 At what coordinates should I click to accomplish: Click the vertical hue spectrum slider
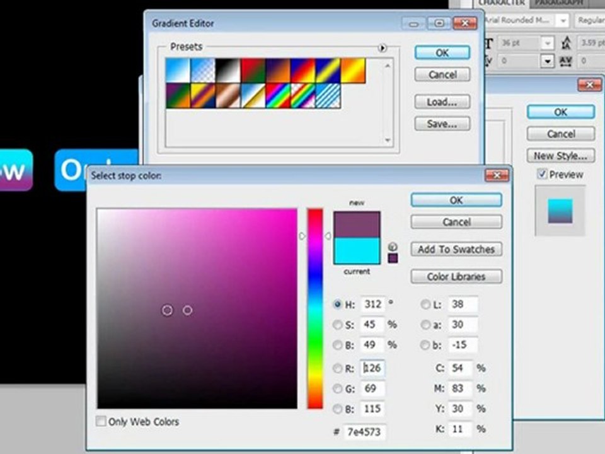click(x=315, y=308)
